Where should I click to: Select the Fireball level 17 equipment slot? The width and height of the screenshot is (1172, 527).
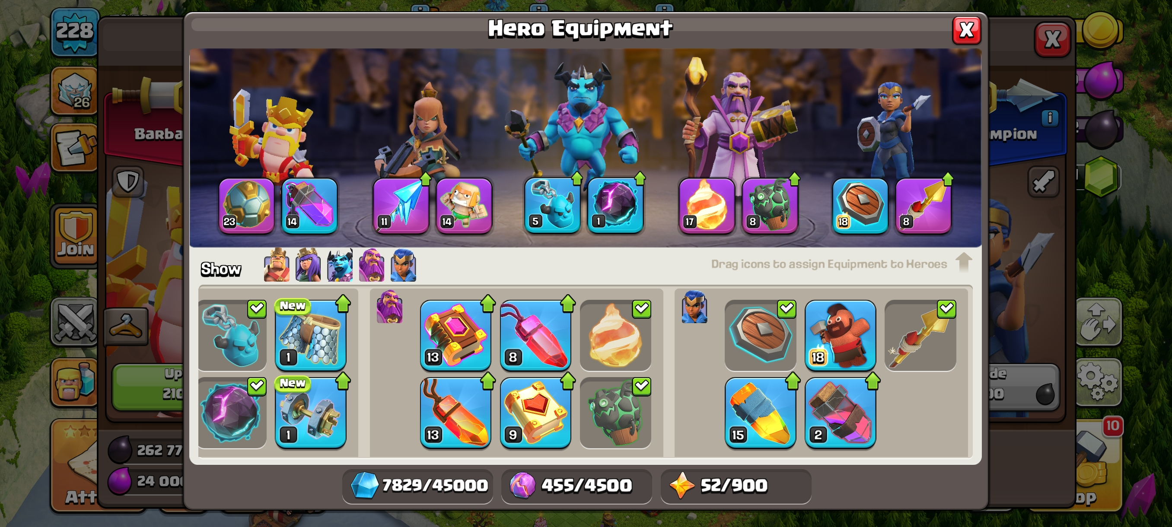click(x=706, y=206)
